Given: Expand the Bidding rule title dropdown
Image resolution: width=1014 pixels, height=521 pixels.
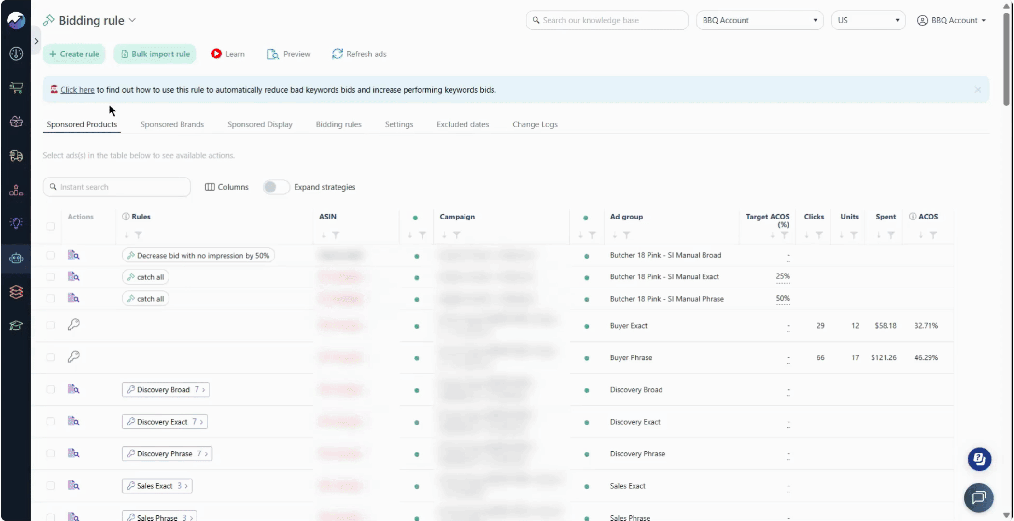Looking at the screenshot, I should 132,20.
